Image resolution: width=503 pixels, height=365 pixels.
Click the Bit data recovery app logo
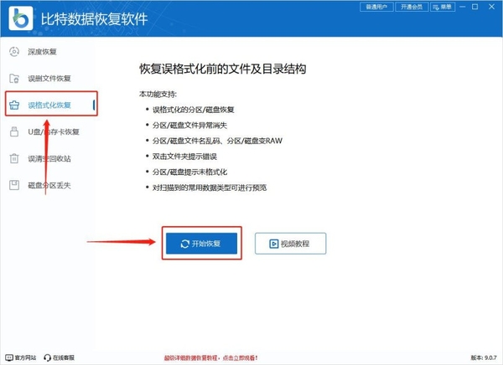pyautogui.click(x=21, y=18)
